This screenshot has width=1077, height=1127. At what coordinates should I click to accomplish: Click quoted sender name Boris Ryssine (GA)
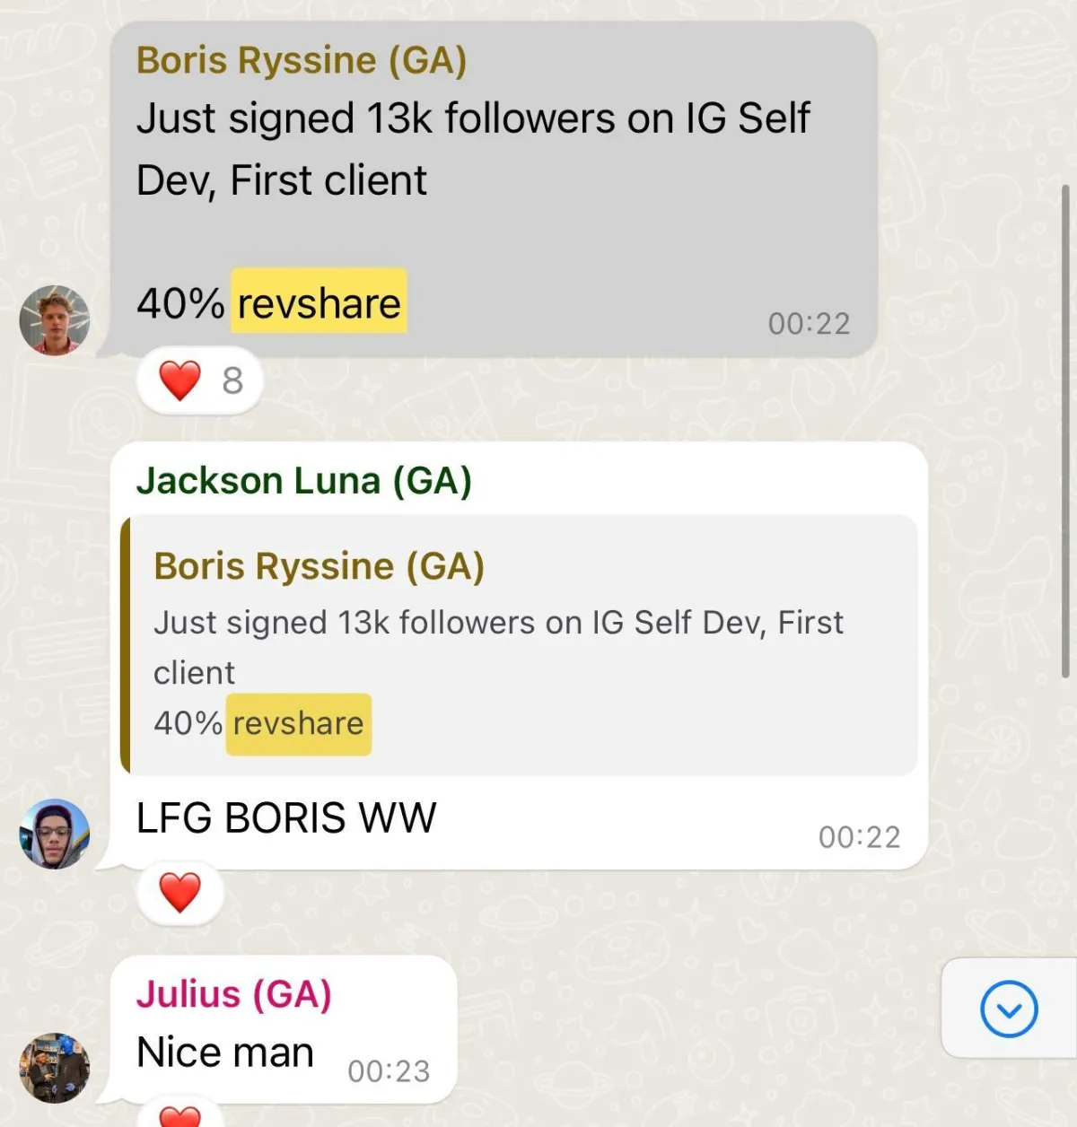pos(319,566)
